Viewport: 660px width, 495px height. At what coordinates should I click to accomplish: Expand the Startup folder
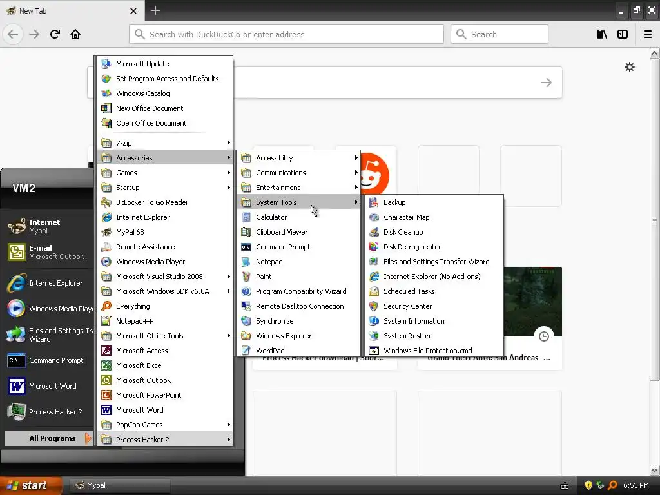(x=165, y=188)
